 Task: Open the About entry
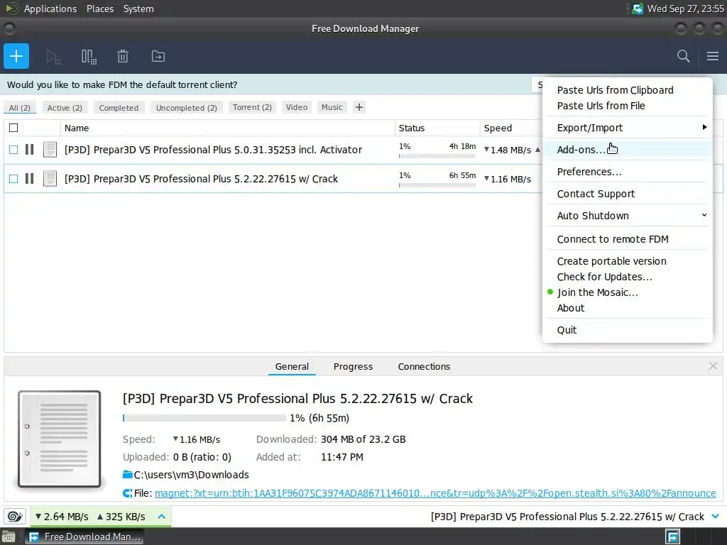tap(571, 308)
